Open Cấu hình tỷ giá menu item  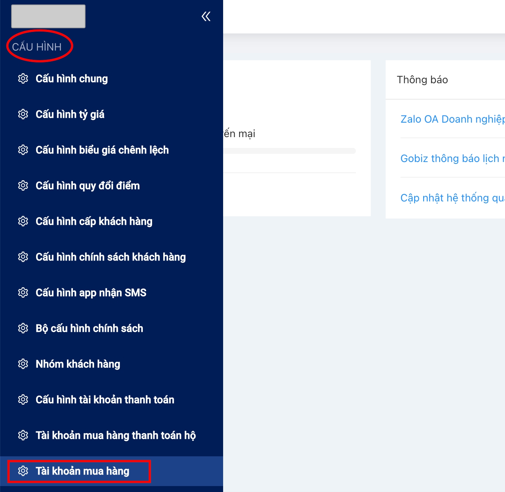pyautogui.click(x=70, y=114)
